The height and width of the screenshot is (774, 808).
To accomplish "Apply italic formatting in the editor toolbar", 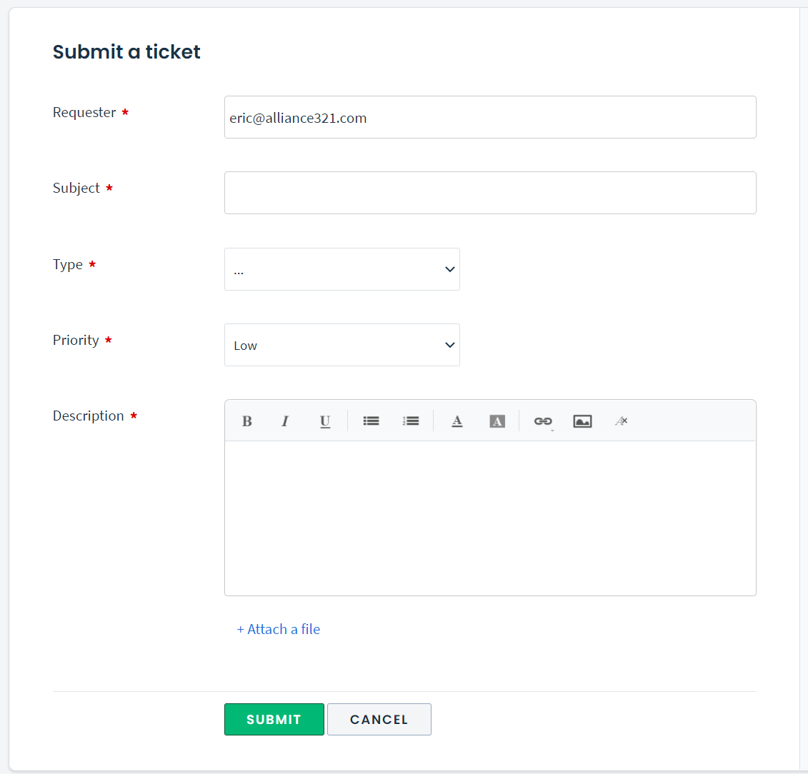I will [x=285, y=421].
